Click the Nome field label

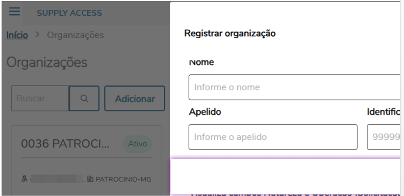(201, 62)
